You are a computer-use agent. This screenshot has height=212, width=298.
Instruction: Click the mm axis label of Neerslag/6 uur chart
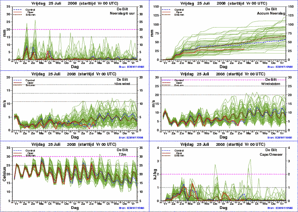[x=4, y=33]
